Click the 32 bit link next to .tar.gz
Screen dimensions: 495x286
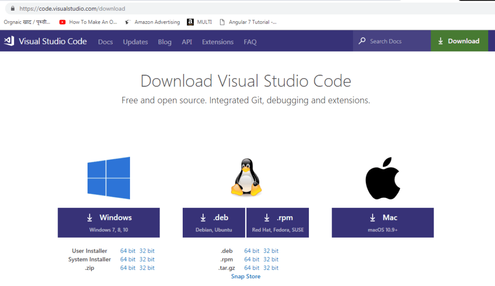tap(271, 268)
